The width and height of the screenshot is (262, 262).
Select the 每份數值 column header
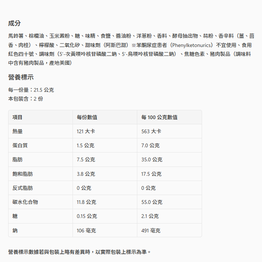(87, 117)
